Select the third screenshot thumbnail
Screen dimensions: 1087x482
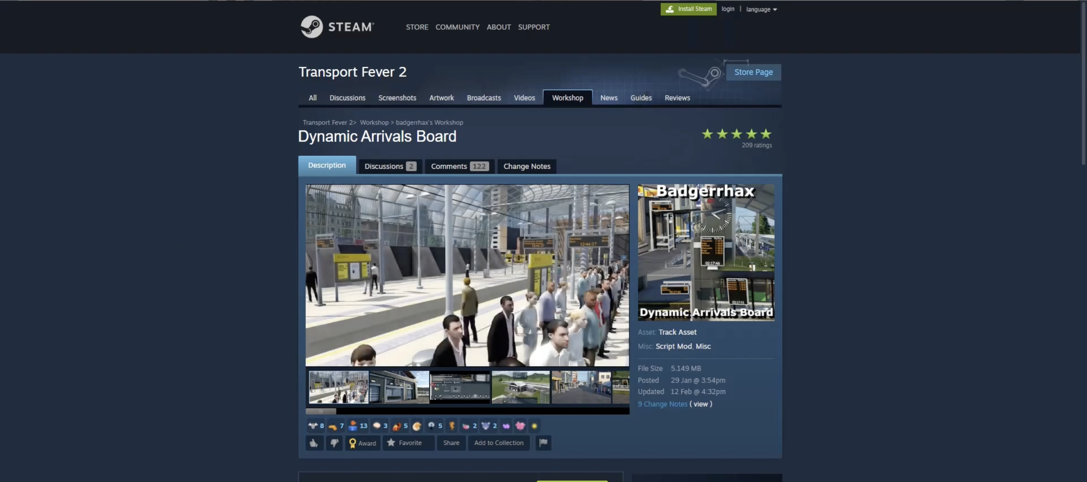(460, 387)
